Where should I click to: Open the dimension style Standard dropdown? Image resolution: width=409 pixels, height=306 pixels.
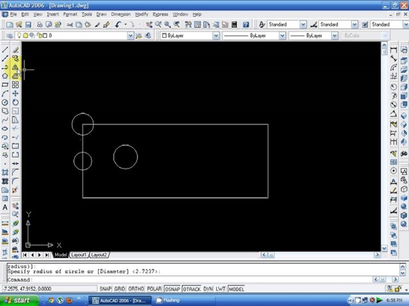click(x=354, y=25)
